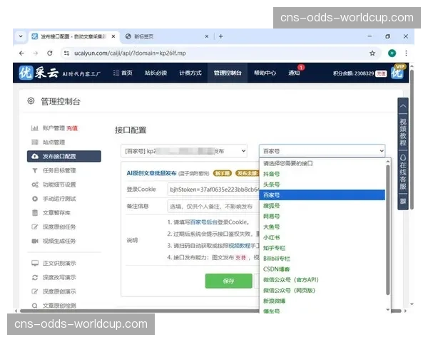Screen dimensions: 428x342
Task: Open 深度改写演示 in the sidebar
Action: click(59, 277)
